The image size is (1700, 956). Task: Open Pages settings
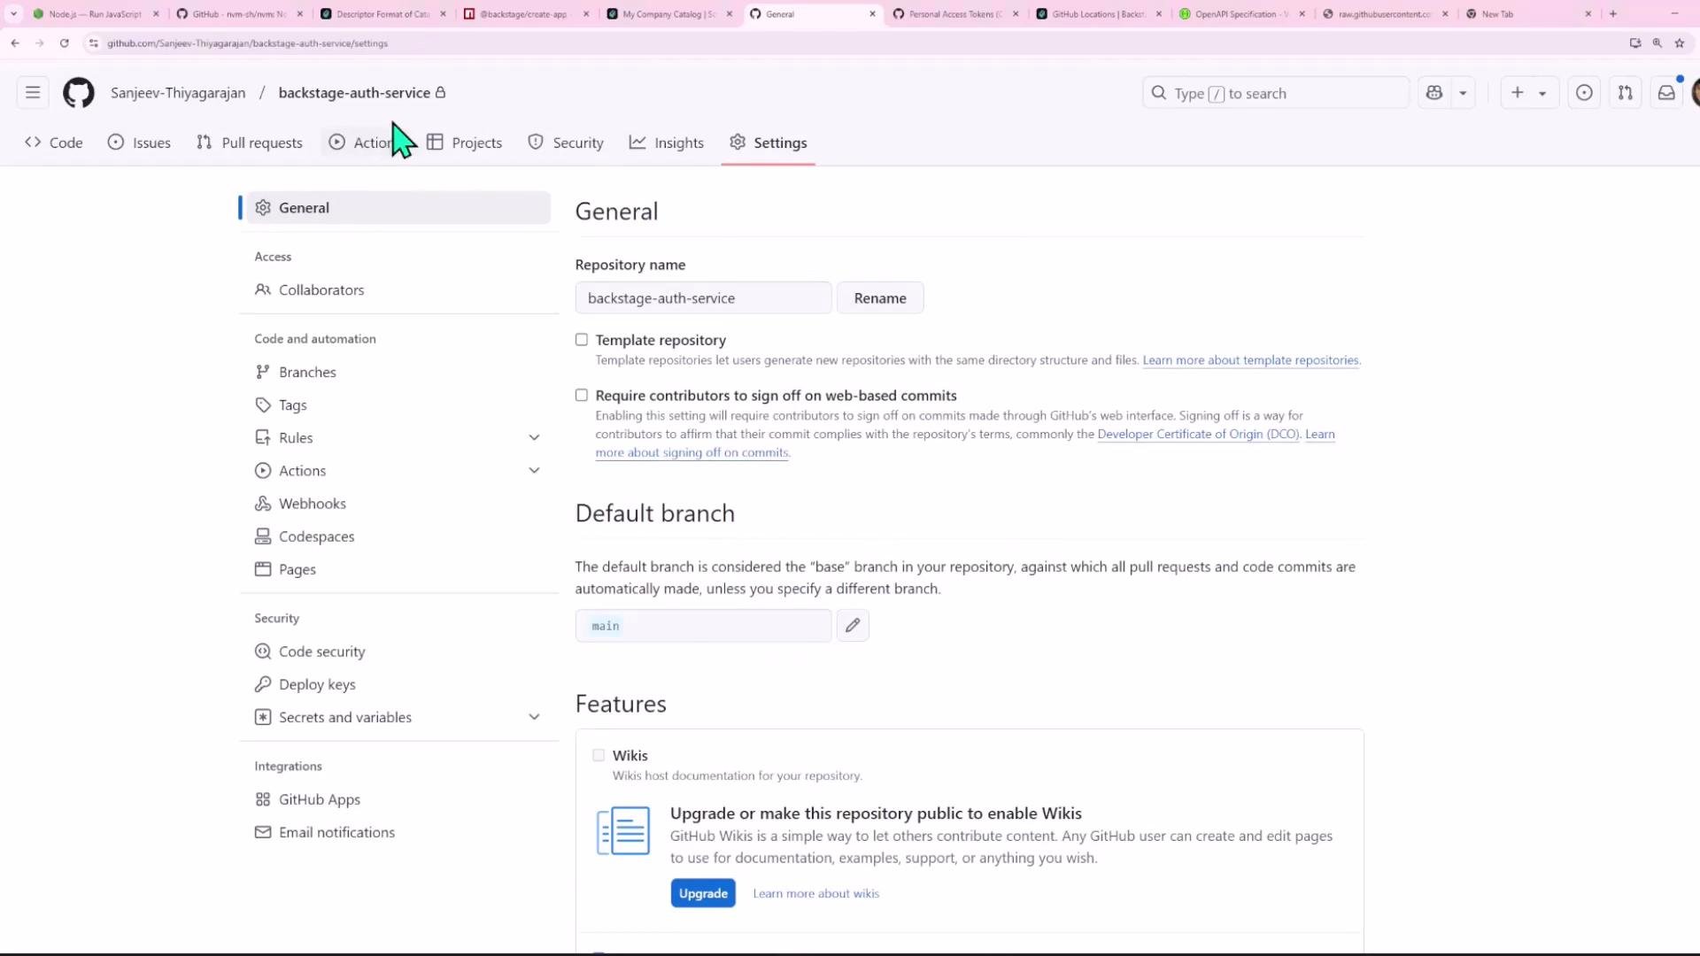(398, 569)
